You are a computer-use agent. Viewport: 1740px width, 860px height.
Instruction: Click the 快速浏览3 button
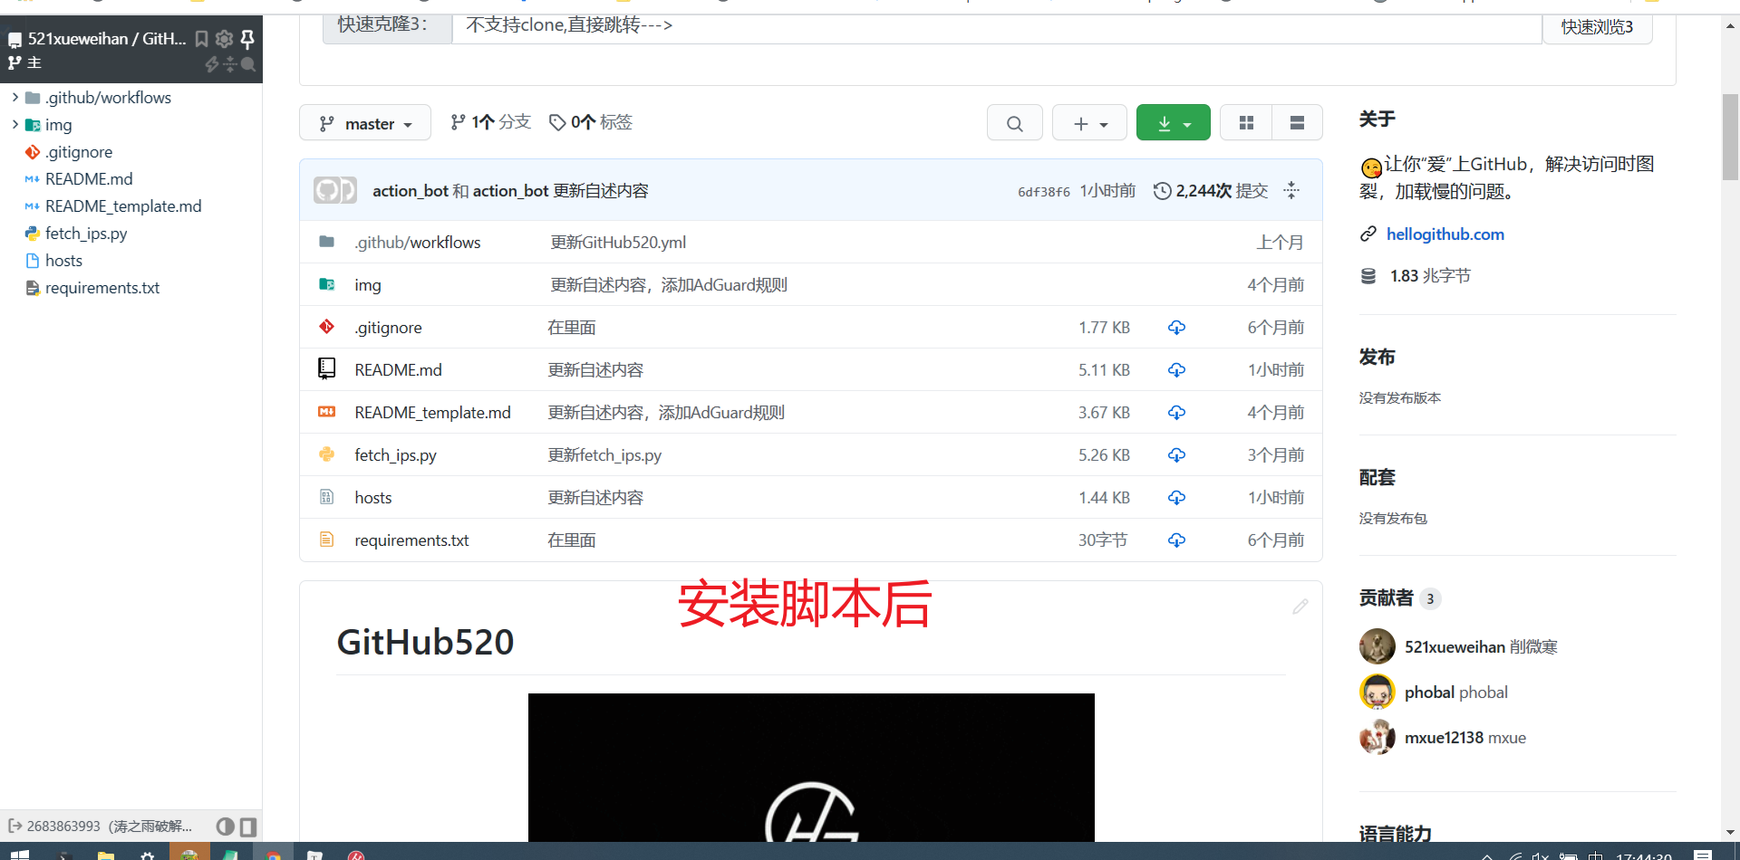1597,27
